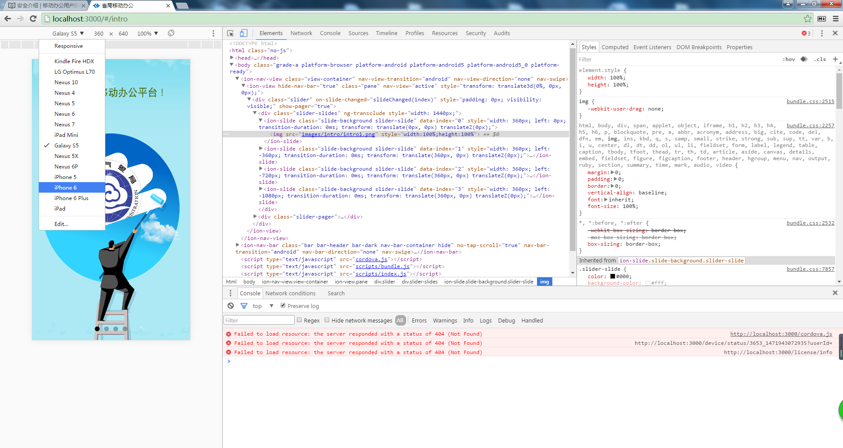The image size is (843, 448).
Task: Open the Galaxy S5 device dropdown
Action: (68, 33)
